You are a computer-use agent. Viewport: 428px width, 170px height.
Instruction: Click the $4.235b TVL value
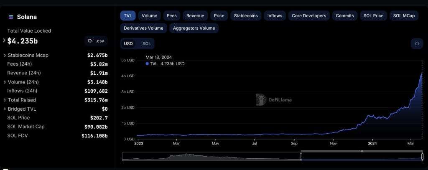coord(23,41)
